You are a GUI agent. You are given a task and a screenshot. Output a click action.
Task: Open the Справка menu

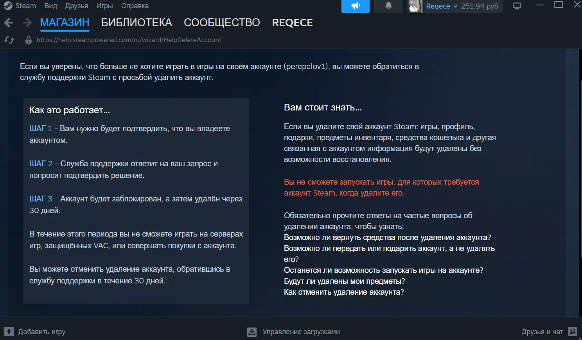(x=135, y=5)
